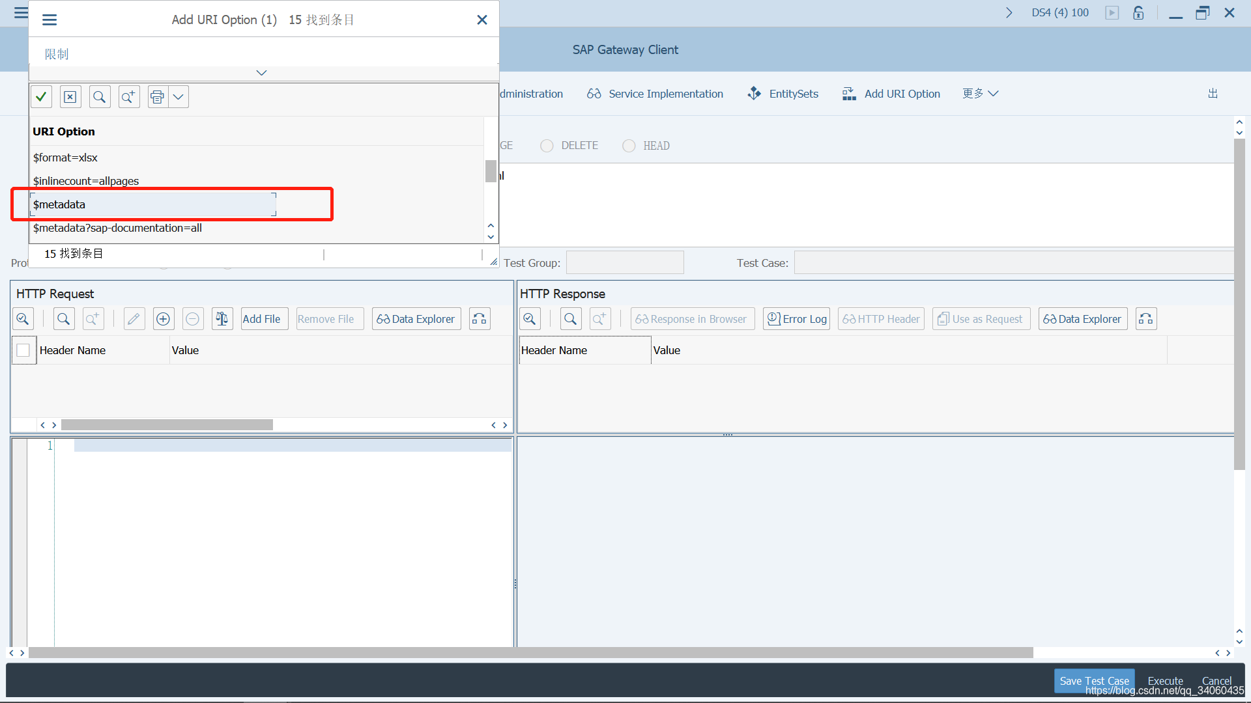Viewport: 1251px width, 703px height.
Task: Click the main vertical scrollbar thumb
Action: 1239,304
